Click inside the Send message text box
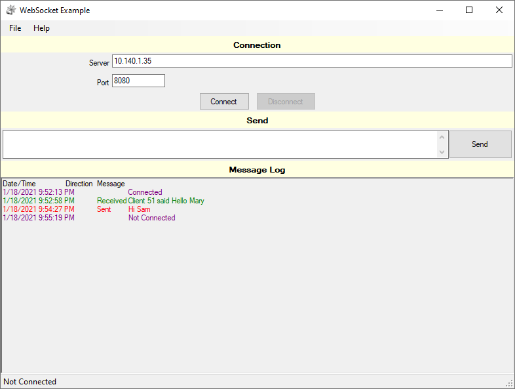The image size is (515, 389). [220, 144]
